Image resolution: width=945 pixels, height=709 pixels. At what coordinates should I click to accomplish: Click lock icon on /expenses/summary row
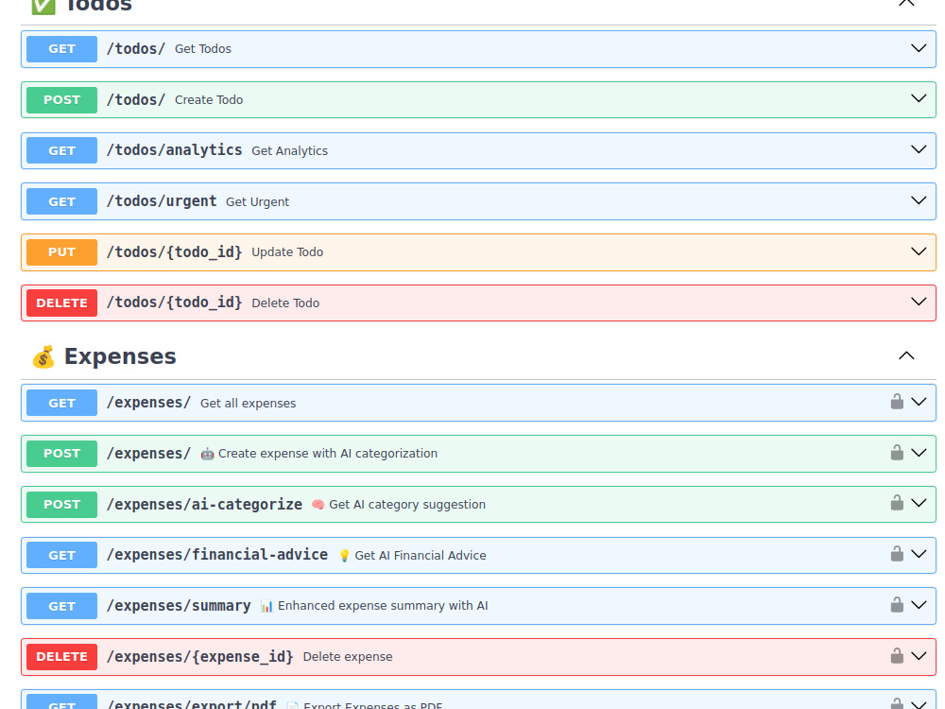[897, 605]
